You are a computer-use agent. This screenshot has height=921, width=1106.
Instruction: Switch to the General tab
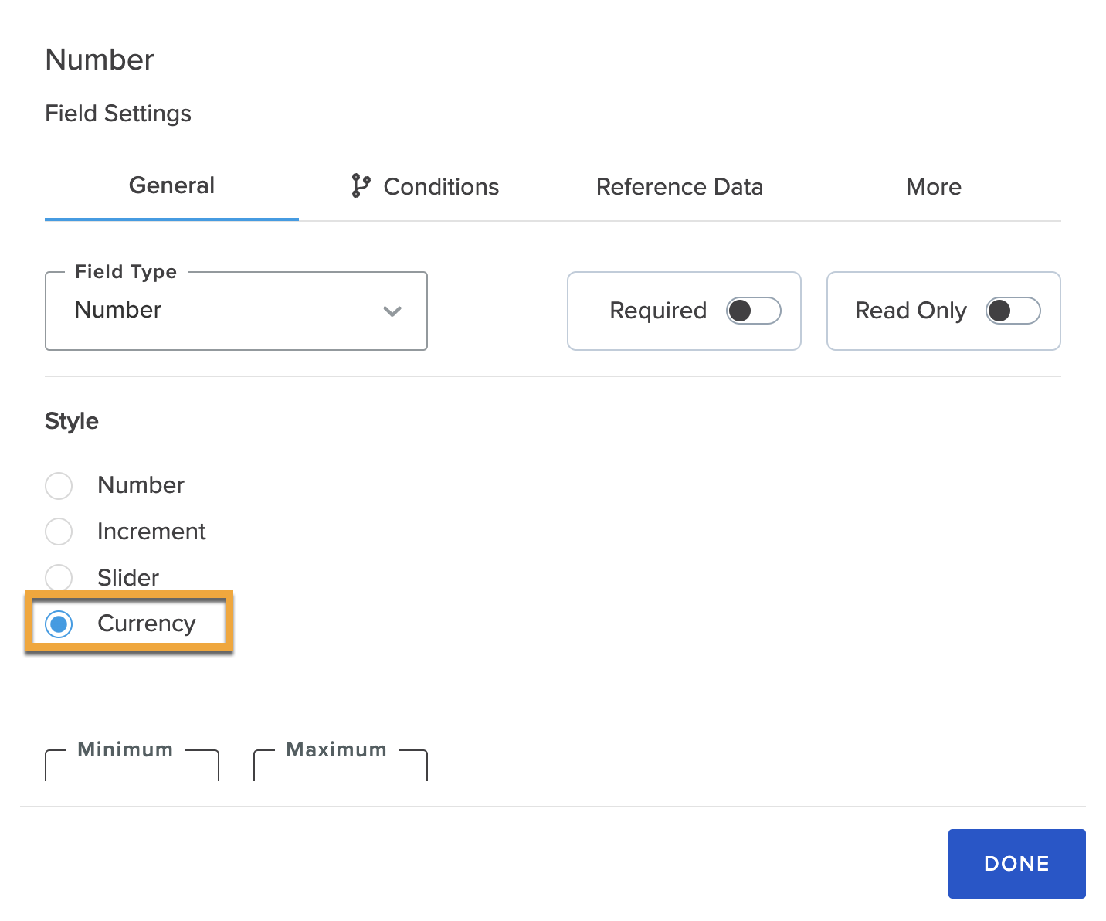point(171,185)
